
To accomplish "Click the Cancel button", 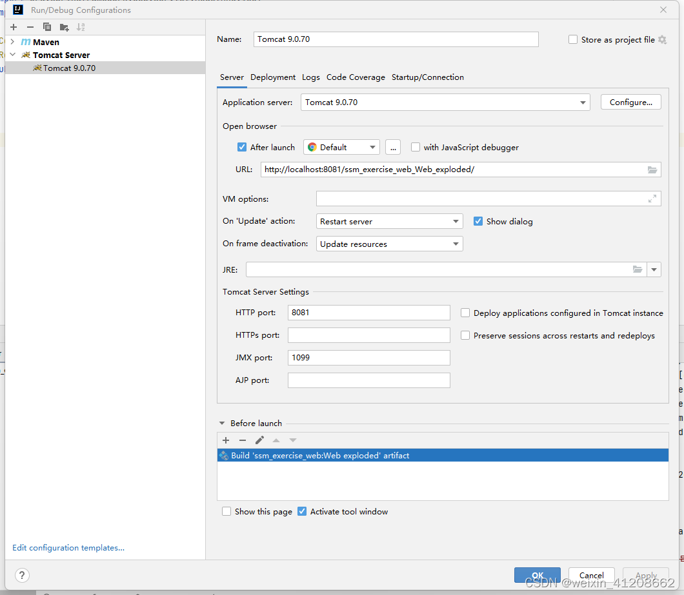I will click(592, 575).
